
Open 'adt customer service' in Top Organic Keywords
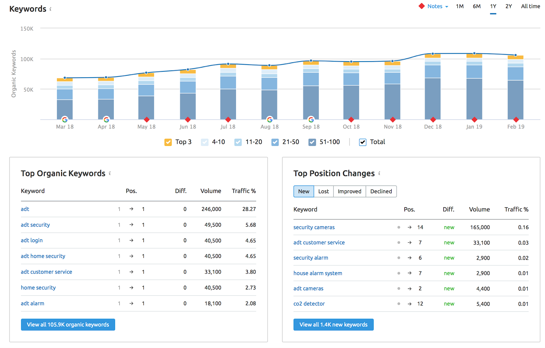click(46, 272)
